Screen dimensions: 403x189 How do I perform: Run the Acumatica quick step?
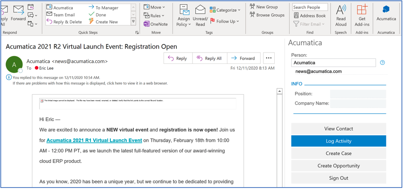coord(60,8)
